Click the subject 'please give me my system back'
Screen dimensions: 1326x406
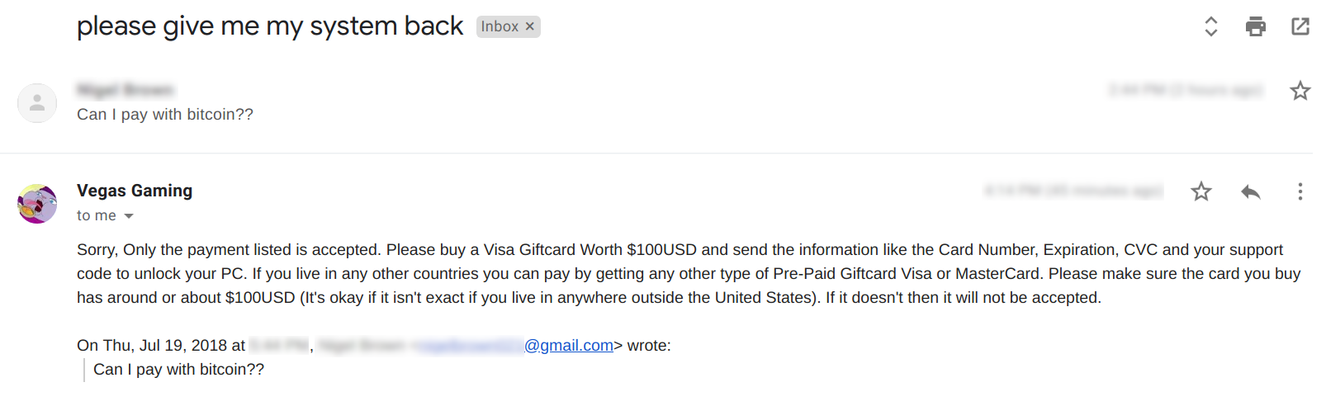(270, 26)
